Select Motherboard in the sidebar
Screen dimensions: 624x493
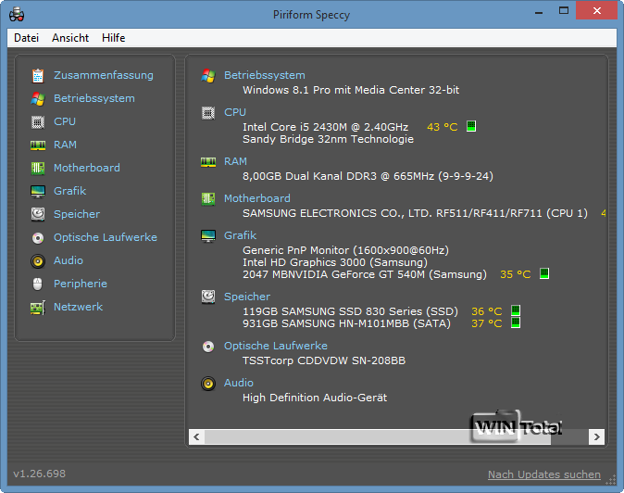click(87, 168)
